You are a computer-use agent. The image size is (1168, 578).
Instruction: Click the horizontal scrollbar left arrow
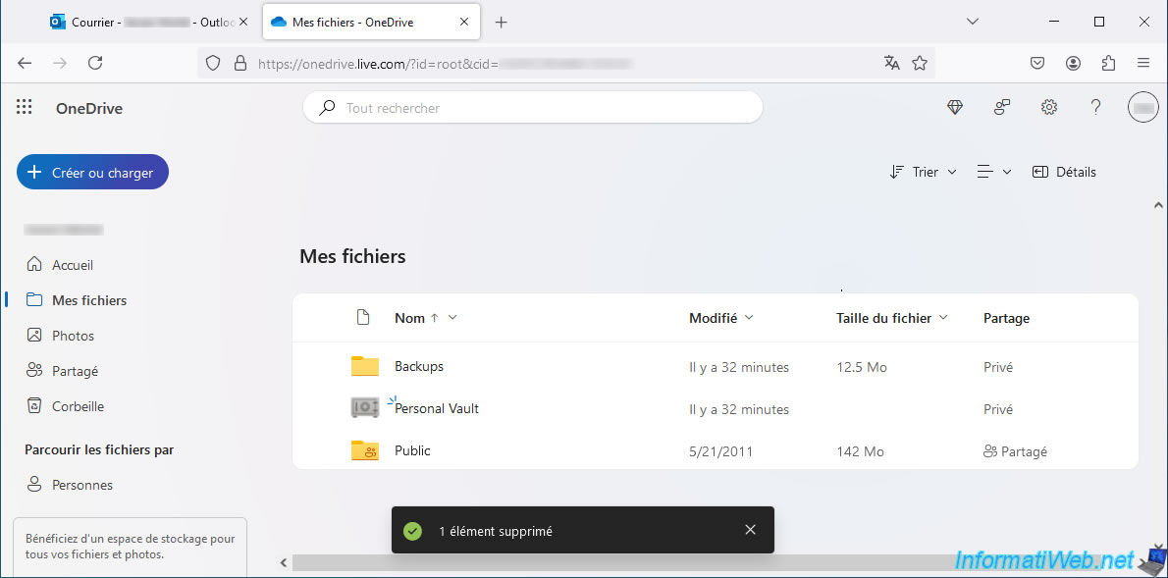283,562
